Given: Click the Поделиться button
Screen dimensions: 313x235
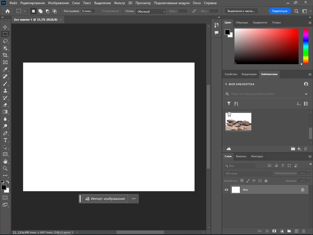Looking at the screenshot, I should [x=280, y=11].
